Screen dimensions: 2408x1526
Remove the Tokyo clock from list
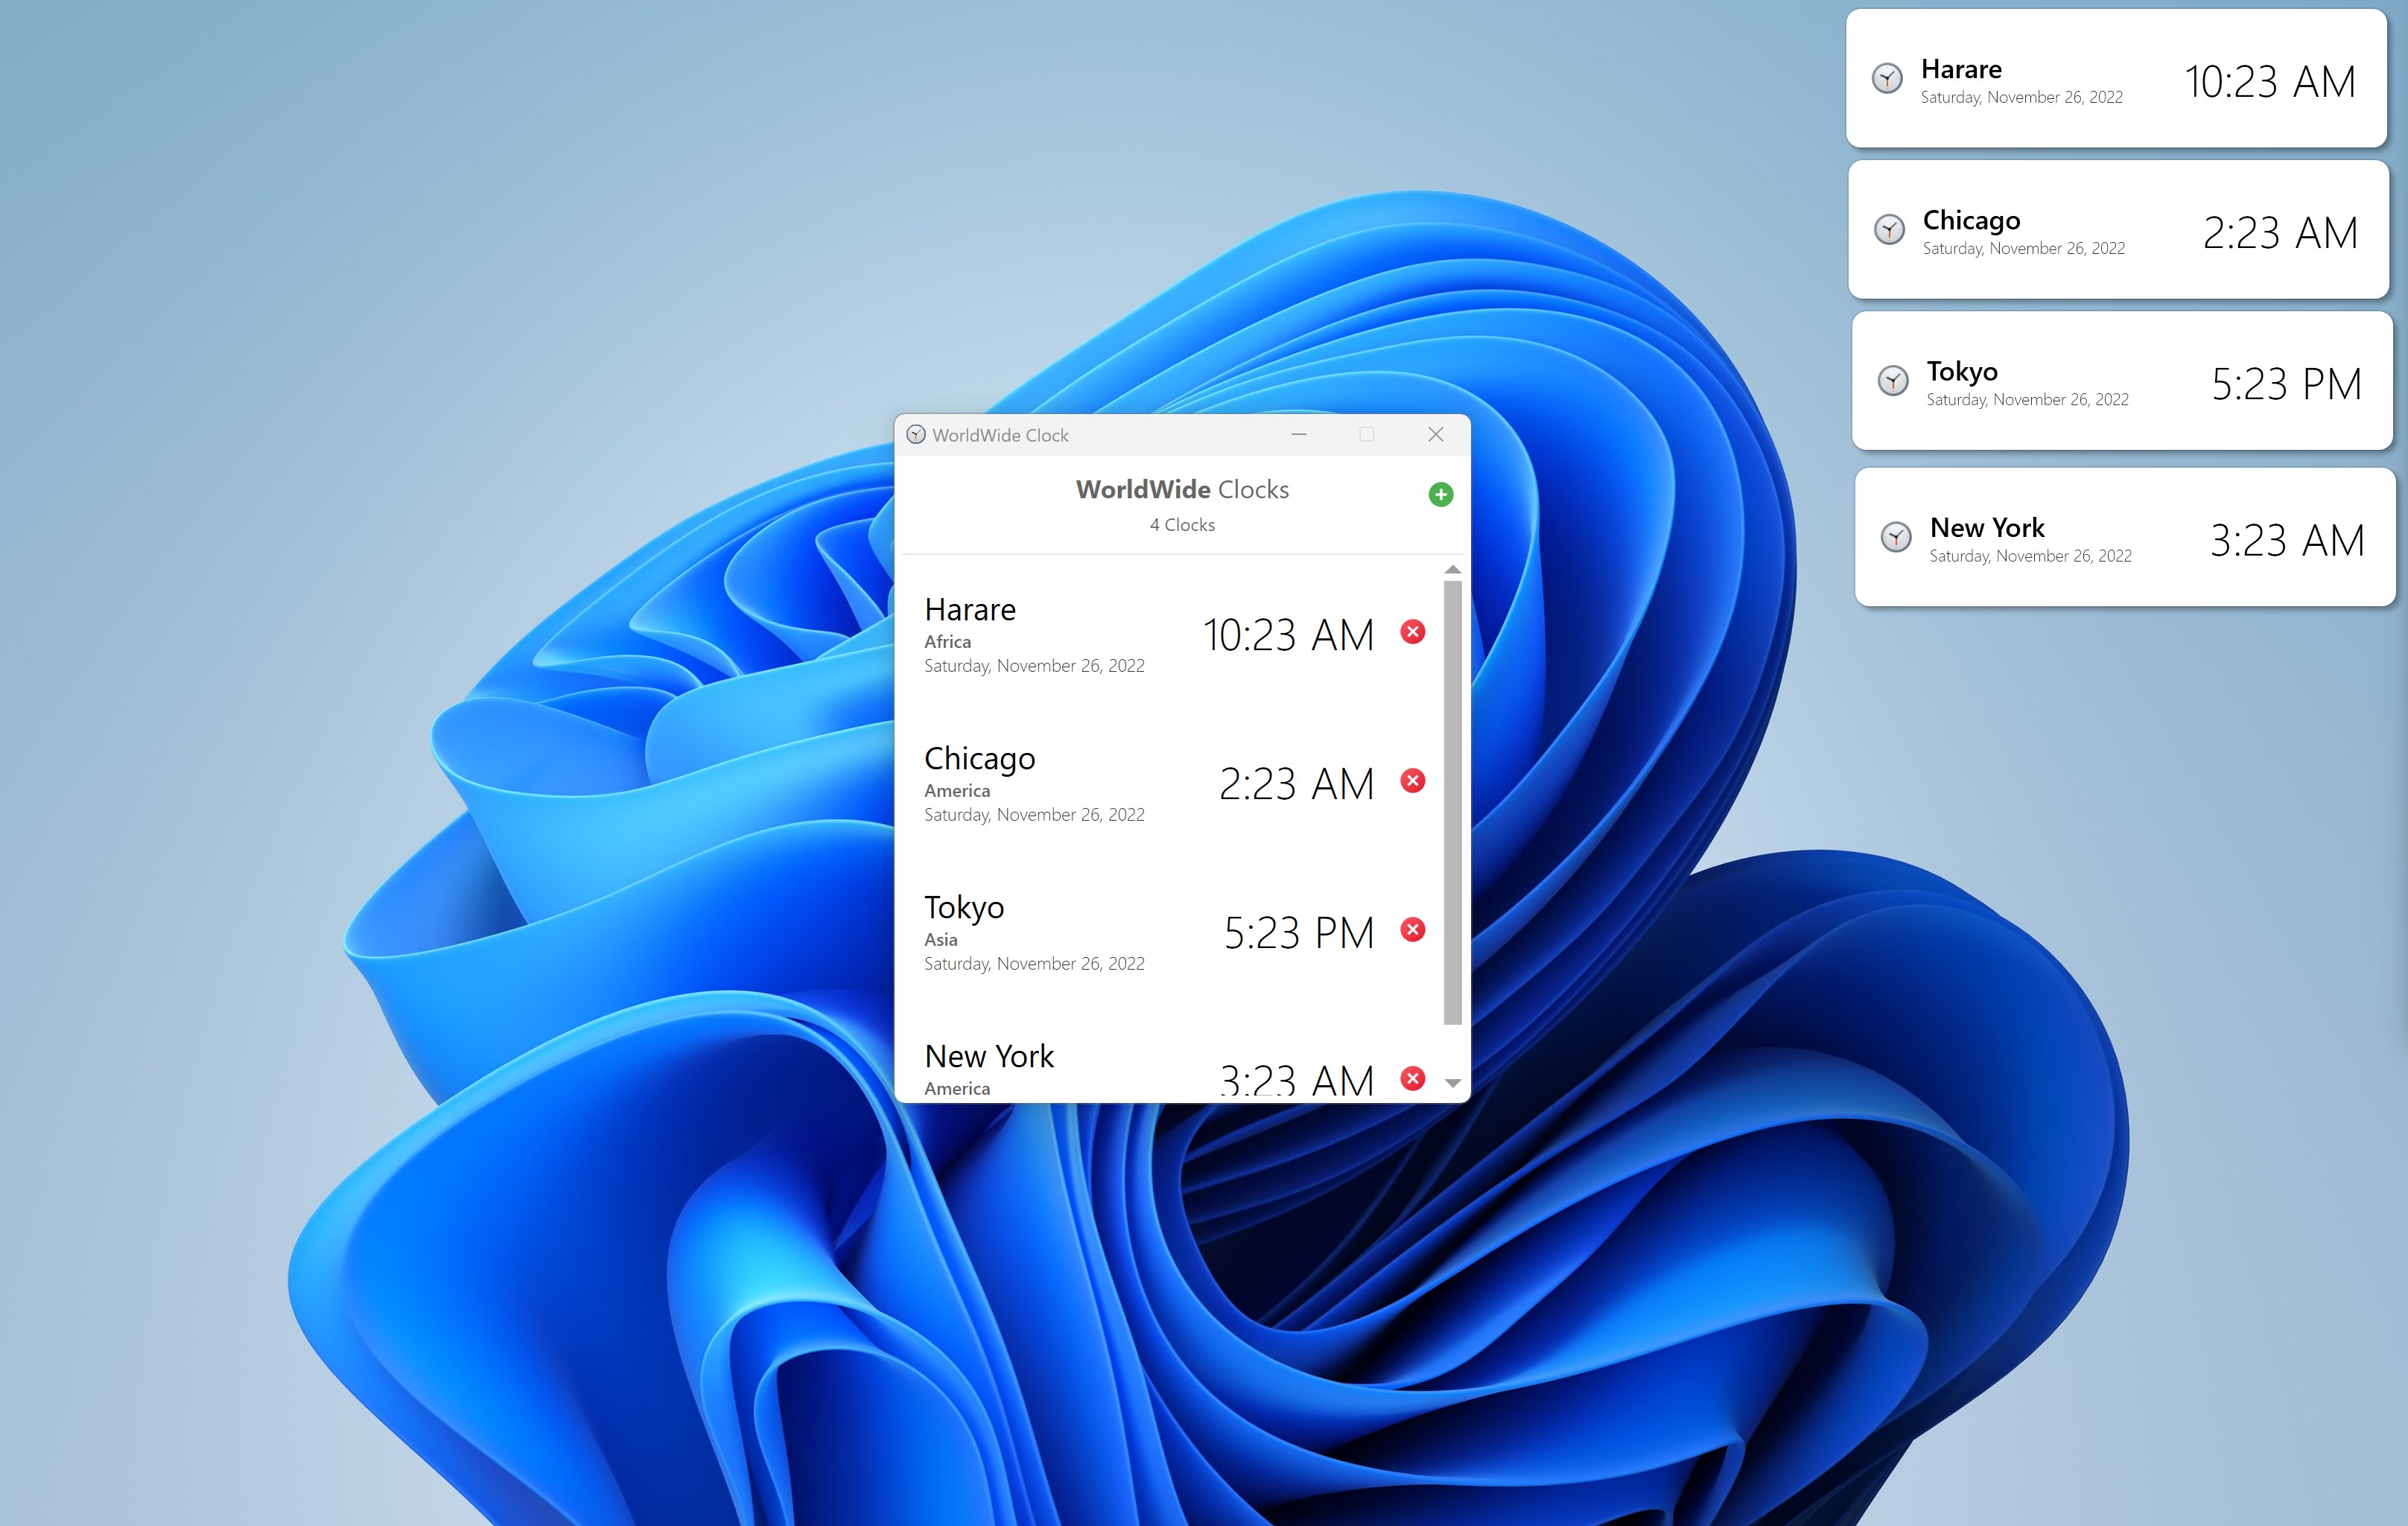pyautogui.click(x=1412, y=930)
